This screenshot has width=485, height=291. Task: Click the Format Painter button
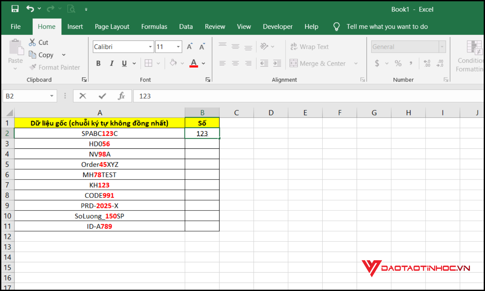pos(54,67)
